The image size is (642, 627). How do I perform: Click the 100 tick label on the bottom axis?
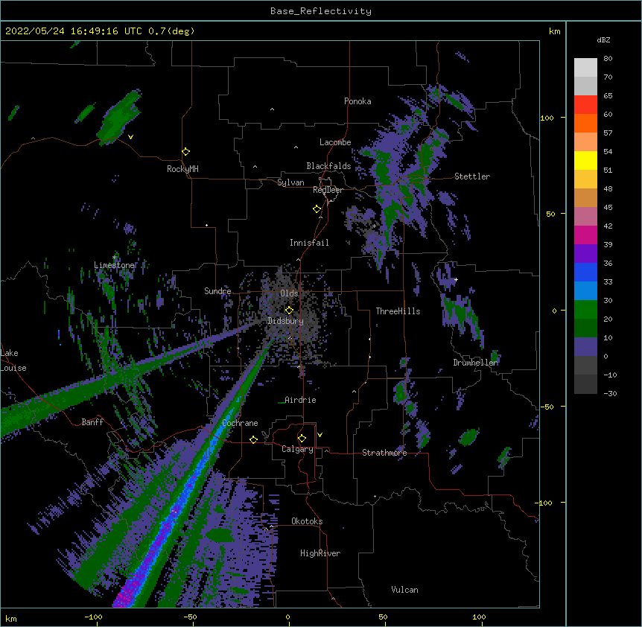(x=479, y=617)
